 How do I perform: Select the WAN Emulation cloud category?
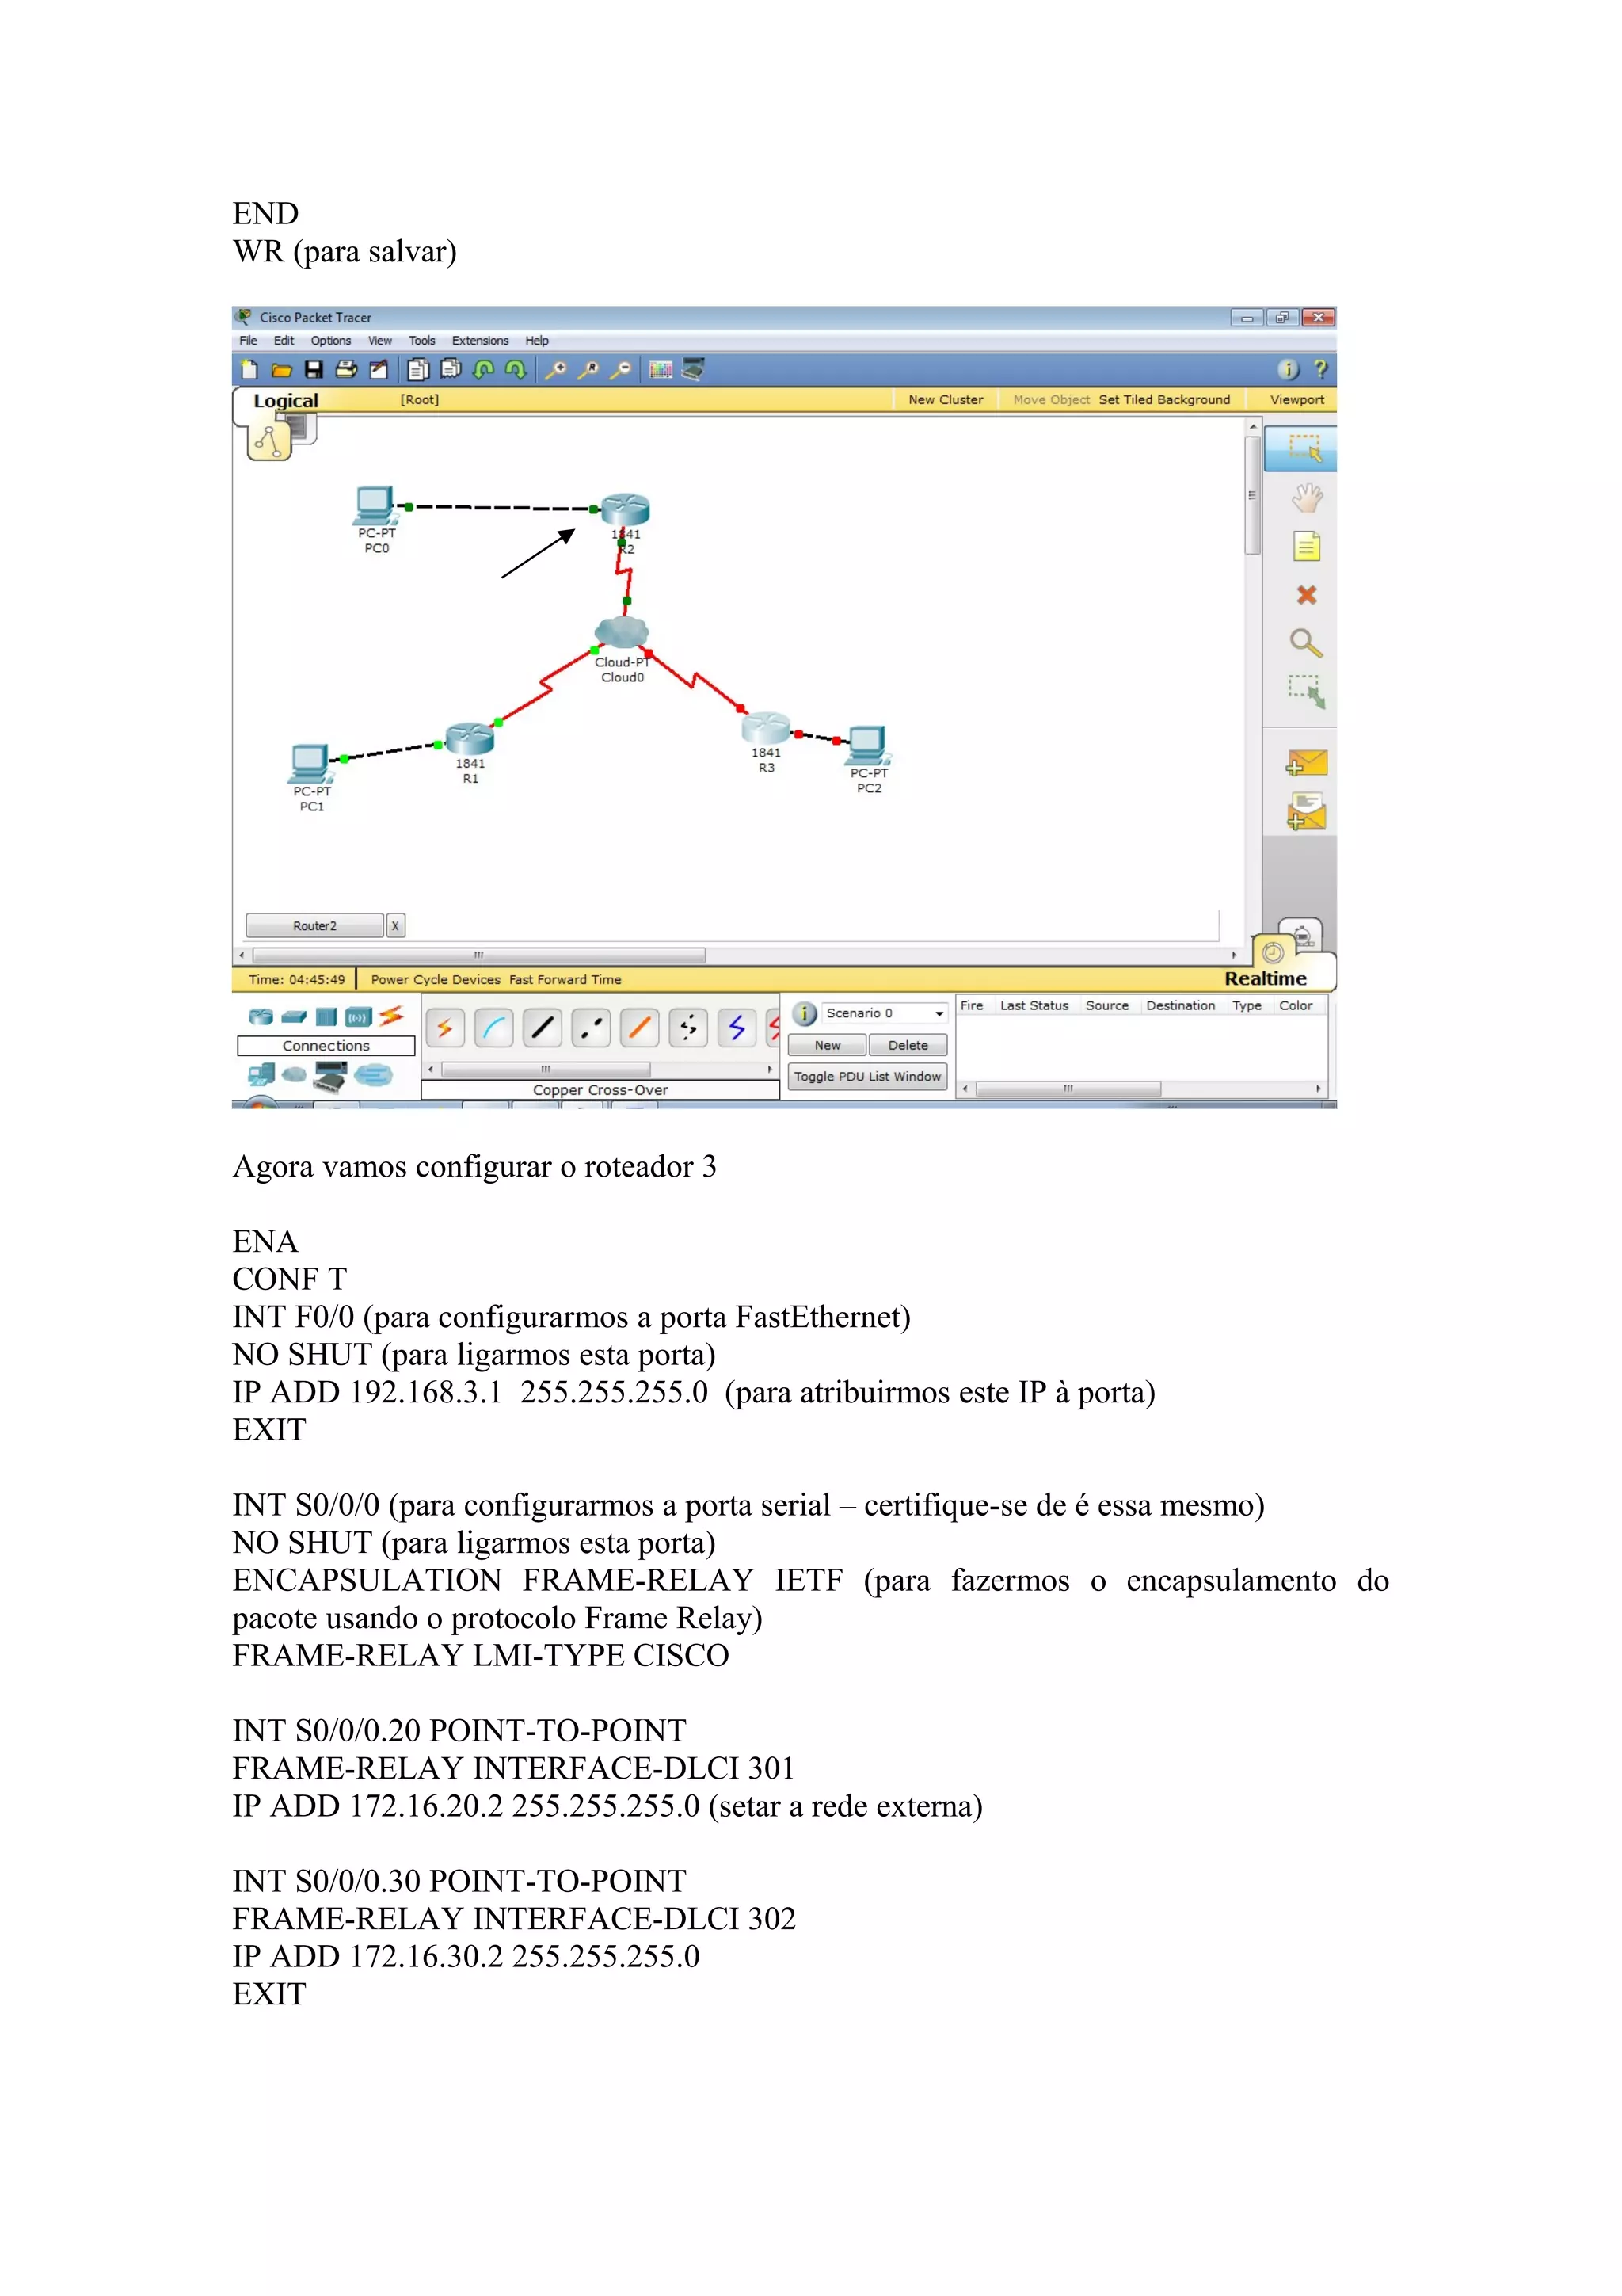click(x=294, y=1075)
